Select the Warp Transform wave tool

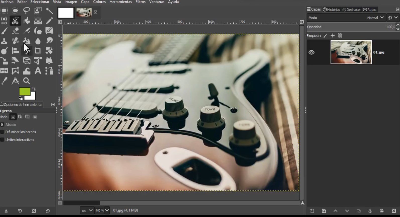(27, 71)
